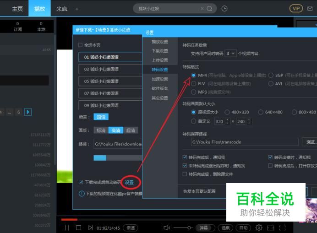Viewport: 317px width, 233px height.
Task: Enter fullscreen mode
Action: tap(282, 228)
